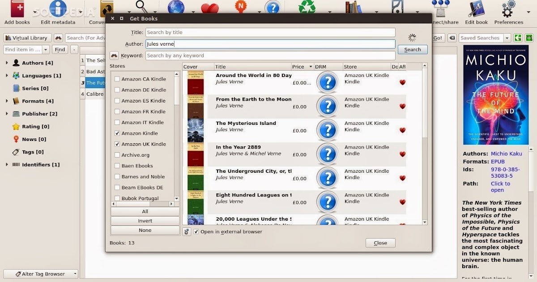
Task: Expand the Formats [4] category
Action: (x=7, y=101)
